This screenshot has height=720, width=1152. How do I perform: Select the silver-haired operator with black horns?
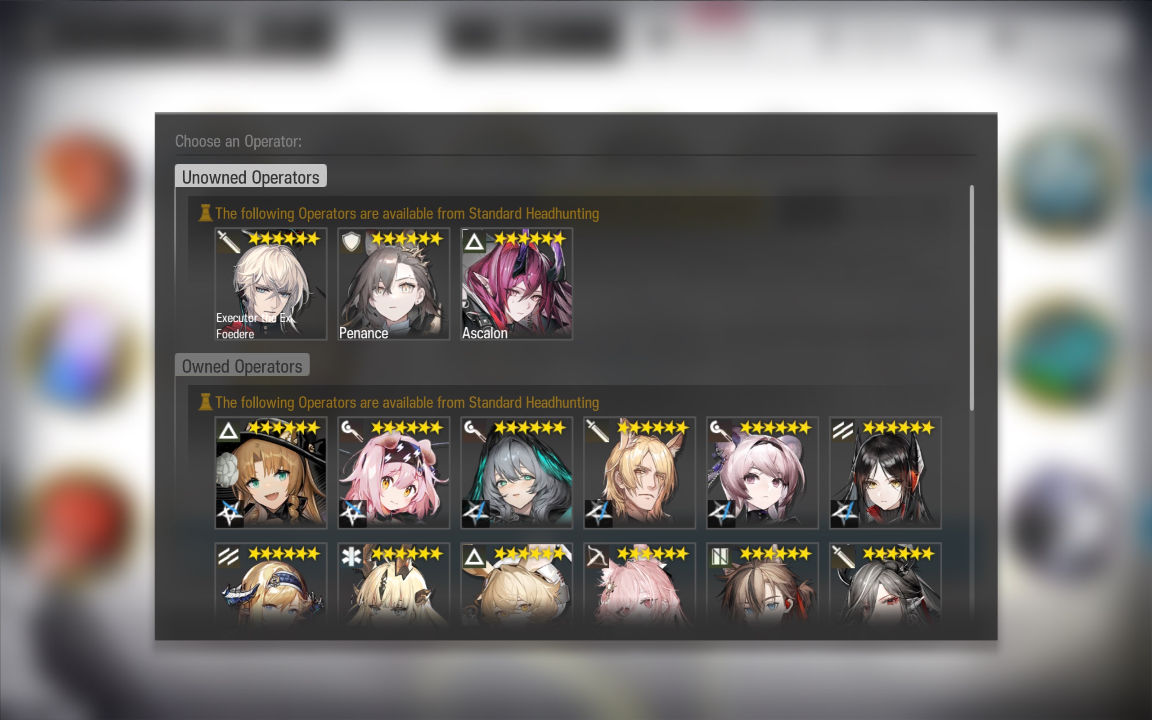pos(885,584)
